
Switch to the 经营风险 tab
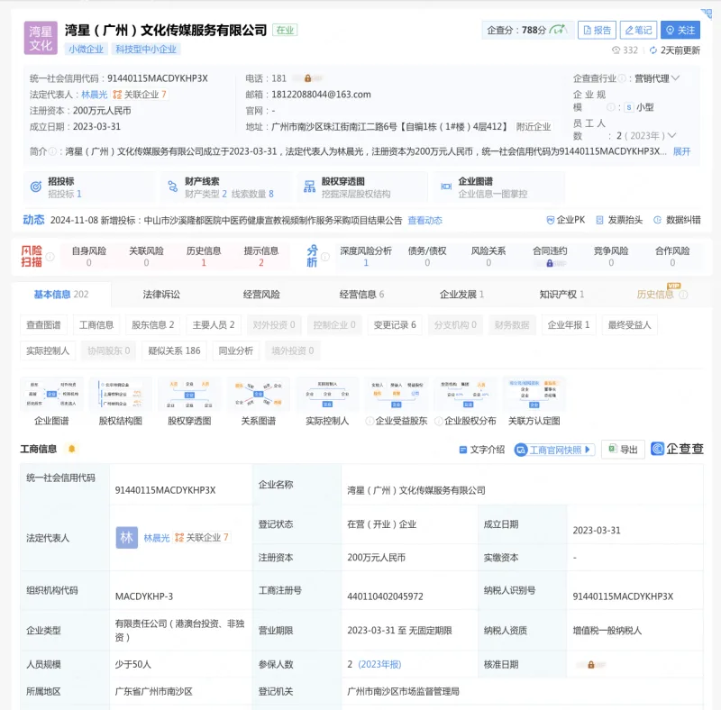click(261, 295)
